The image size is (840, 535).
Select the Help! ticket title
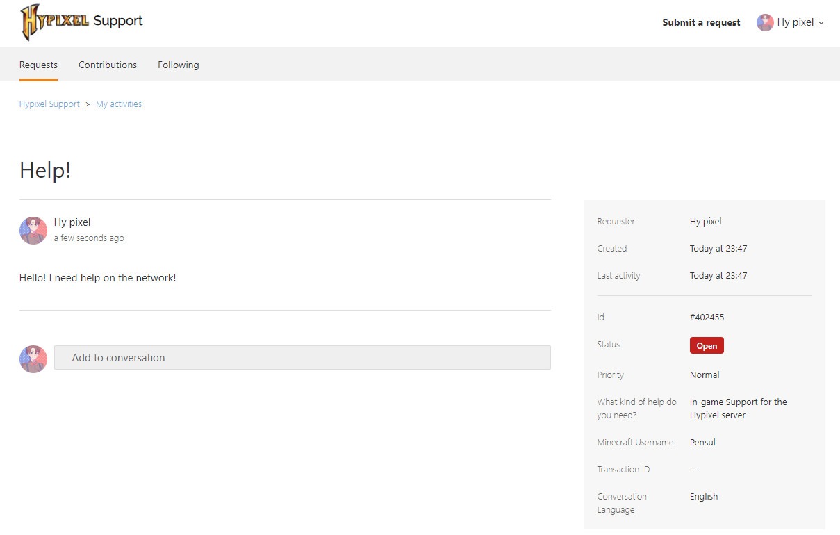(44, 170)
